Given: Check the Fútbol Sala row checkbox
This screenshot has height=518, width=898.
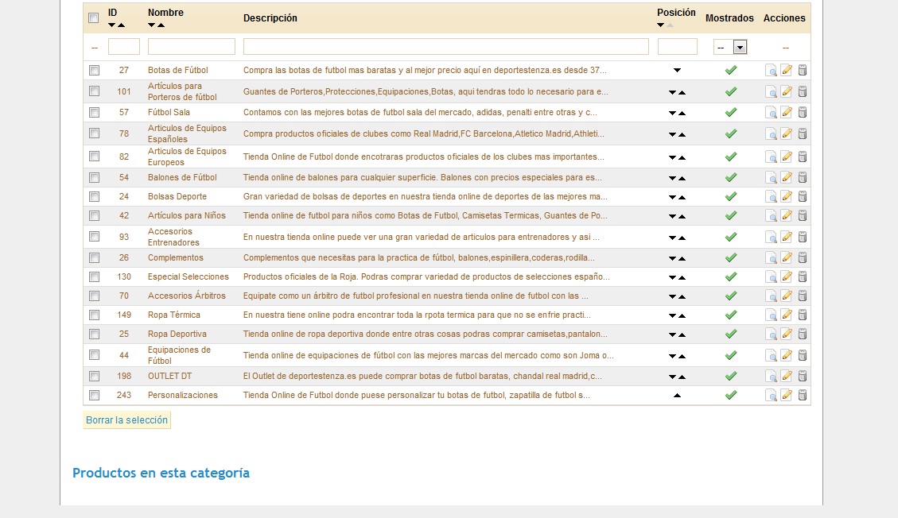Looking at the screenshot, I should [x=95, y=113].
